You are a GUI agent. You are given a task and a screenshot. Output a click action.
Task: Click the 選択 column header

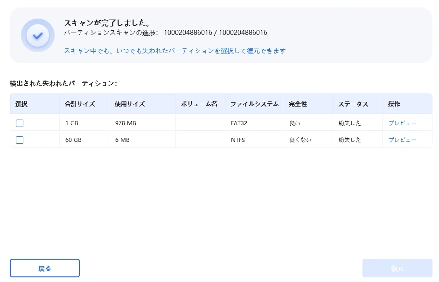35,104
